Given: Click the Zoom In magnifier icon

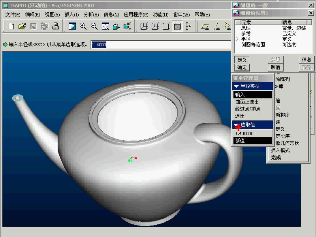Looking at the screenshot, I should point(83,26).
